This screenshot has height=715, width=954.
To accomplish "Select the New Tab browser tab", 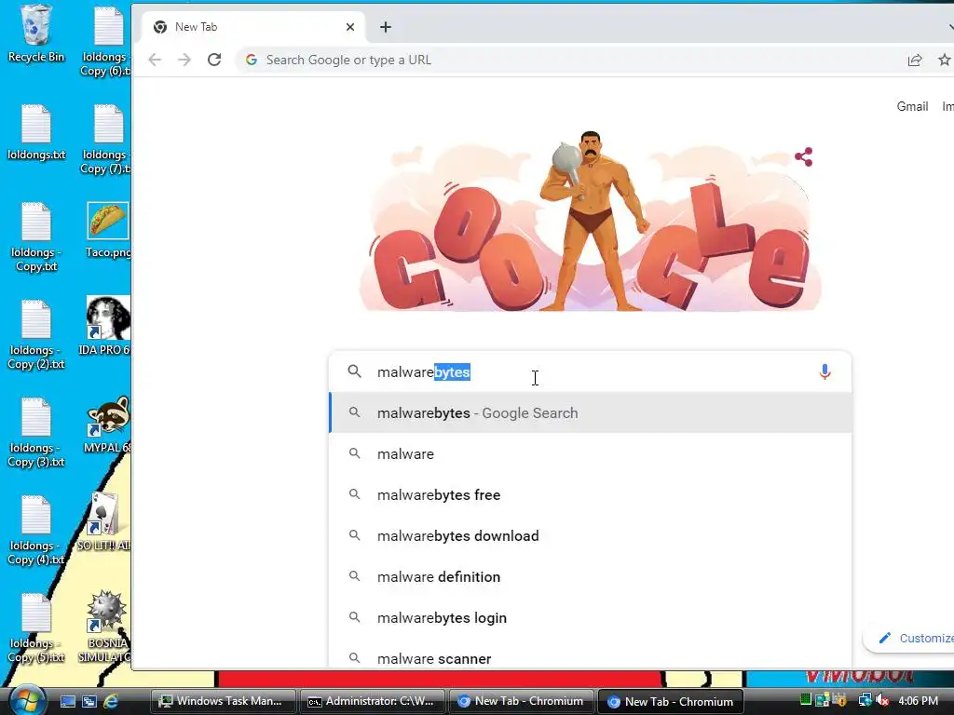I will coord(253,27).
